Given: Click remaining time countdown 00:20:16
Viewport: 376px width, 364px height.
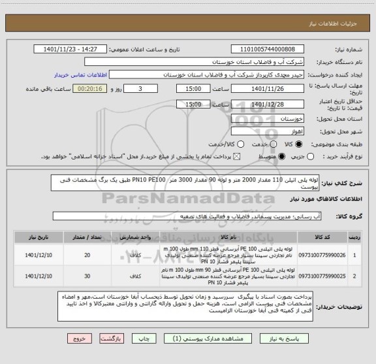Looking at the screenshot, I should [90, 89].
